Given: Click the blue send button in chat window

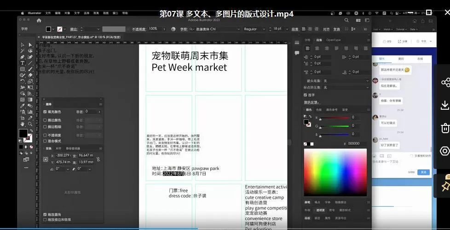Looking at the screenshot, I should [x=423, y=172].
